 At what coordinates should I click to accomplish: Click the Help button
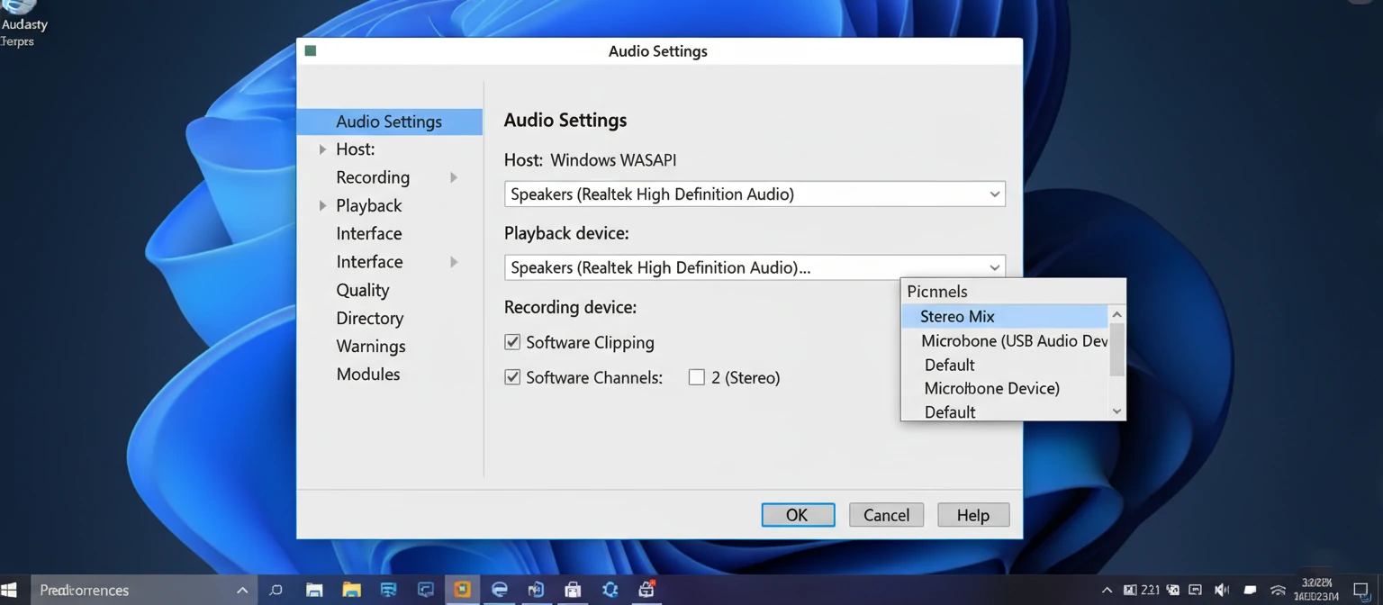pos(973,515)
